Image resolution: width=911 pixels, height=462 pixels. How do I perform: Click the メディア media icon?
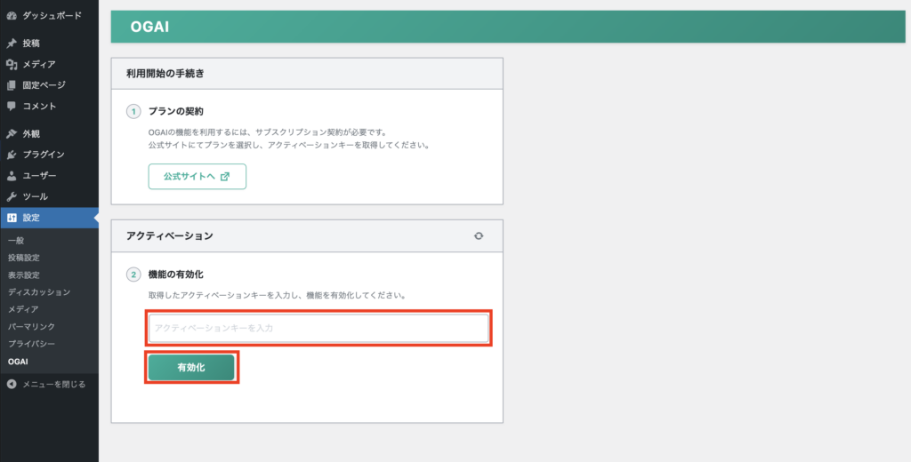pyautogui.click(x=11, y=64)
